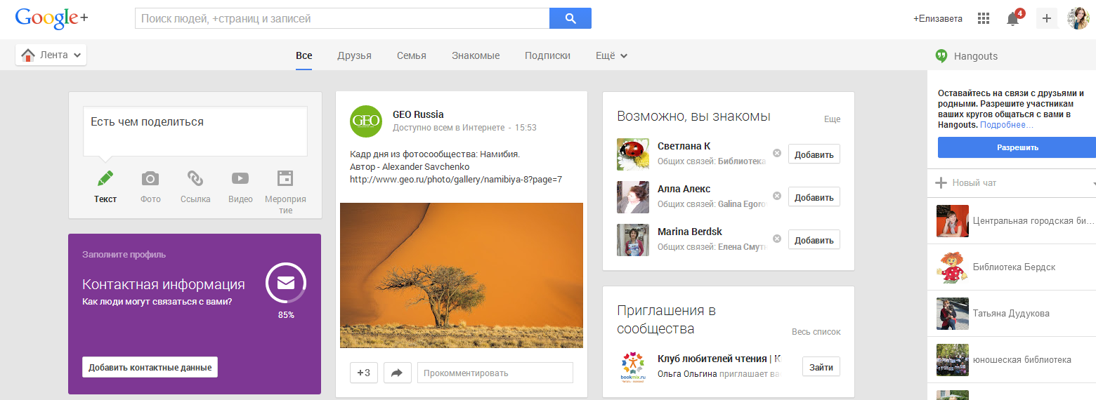Select the Мероприятие calendar icon

(285, 178)
